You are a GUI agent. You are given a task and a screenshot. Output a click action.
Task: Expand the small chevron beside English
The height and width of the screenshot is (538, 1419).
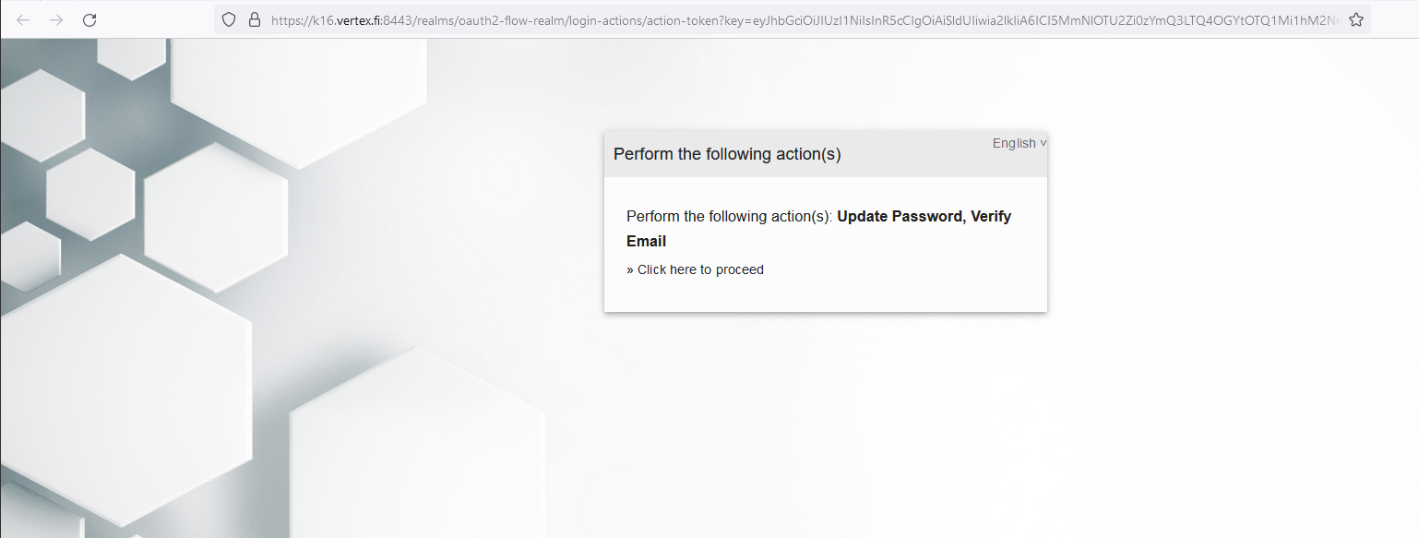1043,143
